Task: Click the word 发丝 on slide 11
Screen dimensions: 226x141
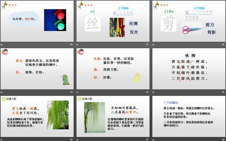Action: [x=134, y=32]
